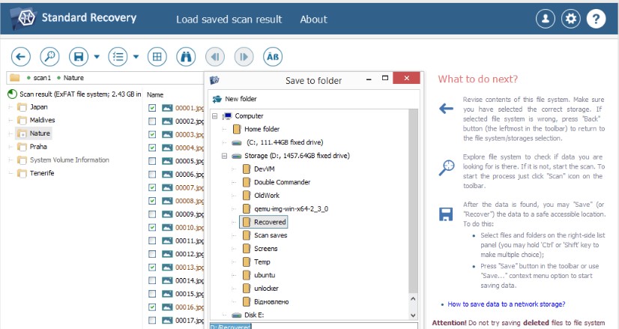
Task: Open the list options dropdown arrow
Action: (x=136, y=56)
